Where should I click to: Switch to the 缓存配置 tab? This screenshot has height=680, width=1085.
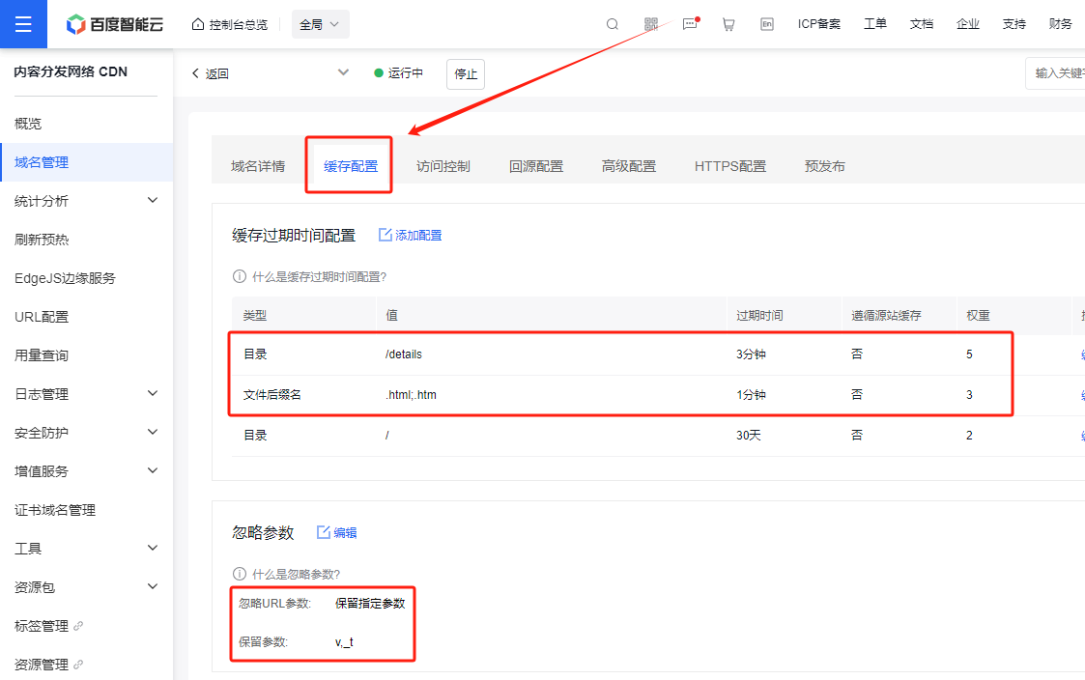coord(351,166)
